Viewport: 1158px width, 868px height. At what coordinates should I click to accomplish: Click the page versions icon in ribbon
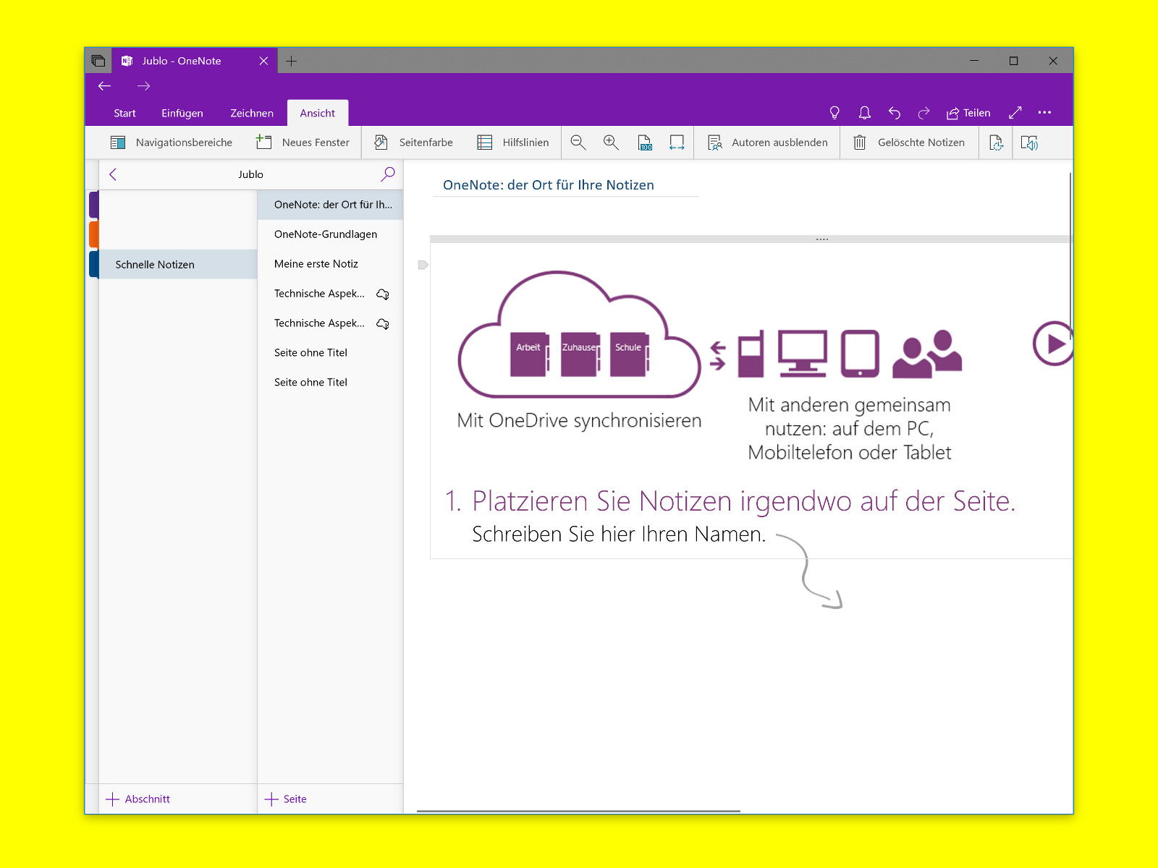point(997,142)
